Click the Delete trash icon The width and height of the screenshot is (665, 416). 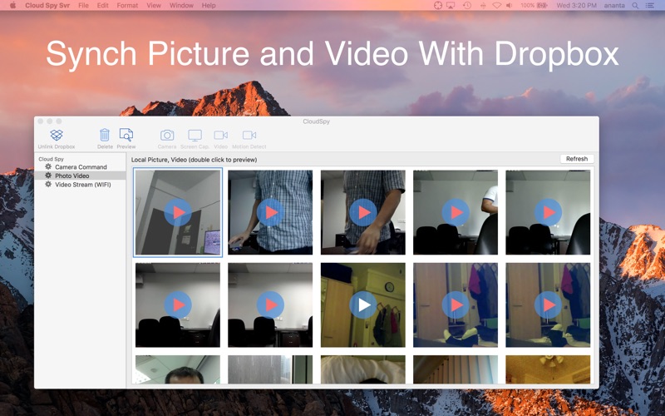[105, 135]
